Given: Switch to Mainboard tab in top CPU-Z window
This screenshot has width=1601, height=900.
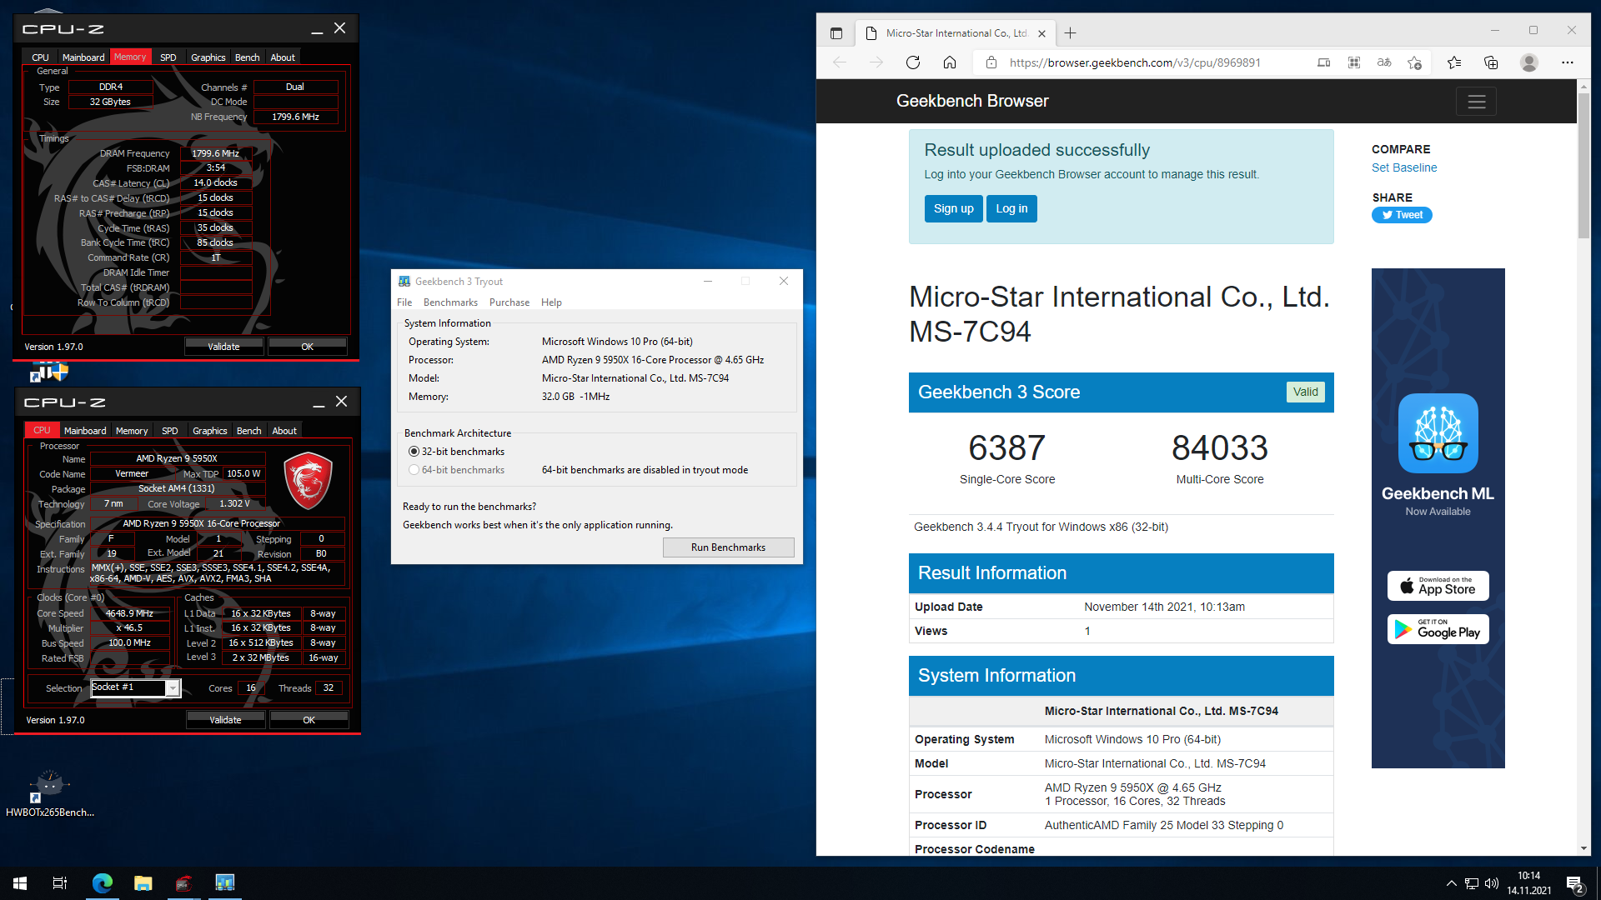Looking at the screenshot, I should click(83, 57).
